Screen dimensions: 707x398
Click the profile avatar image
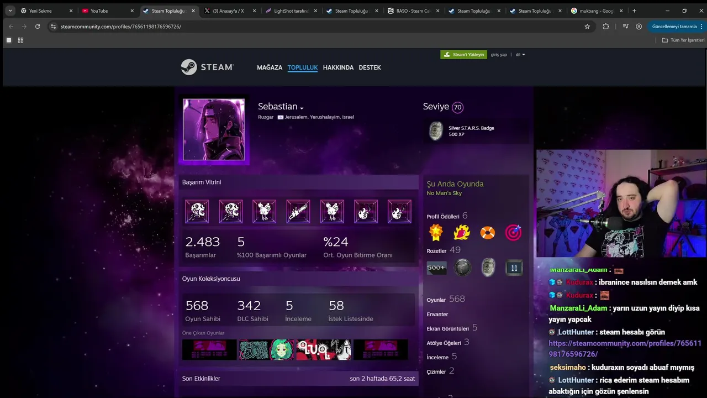pos(214,130)
